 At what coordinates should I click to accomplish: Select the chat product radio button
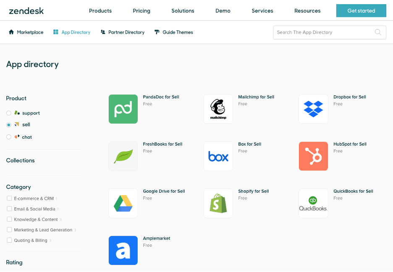9,137
